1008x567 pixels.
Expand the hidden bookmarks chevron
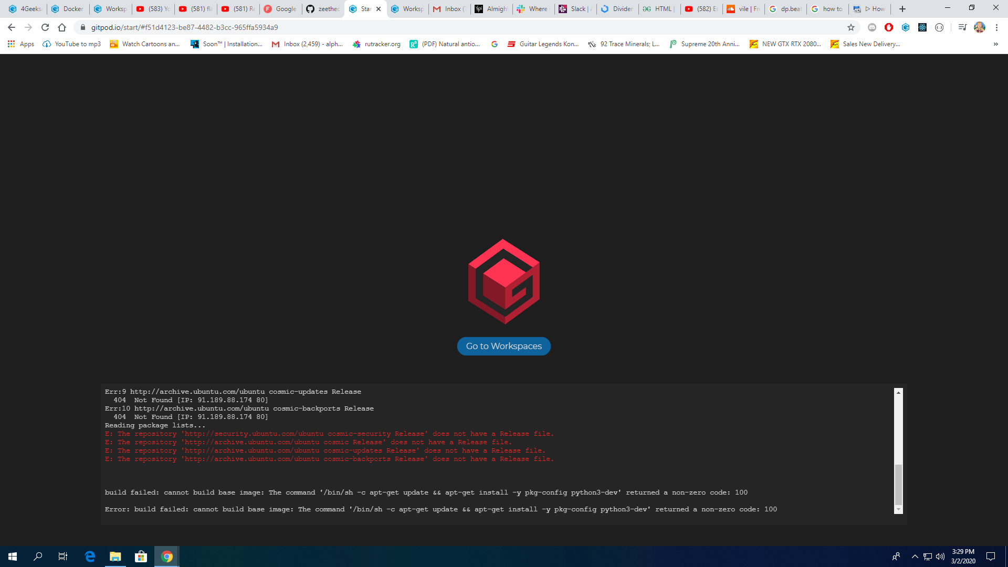click(x=996, y=44)
